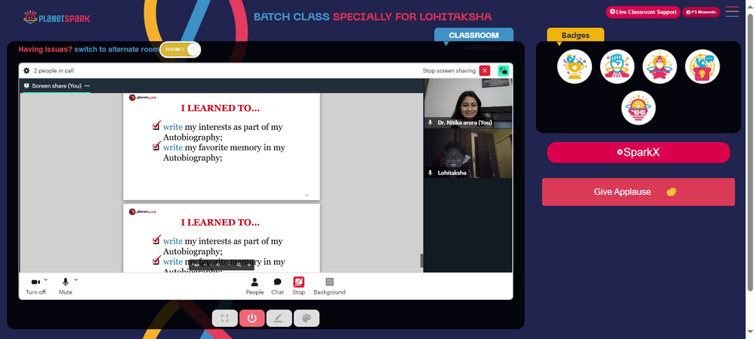The height and width of the screenshot is (339, 755).
Task: Select the Screen share (You) tab
Action: tap(57, 86)
